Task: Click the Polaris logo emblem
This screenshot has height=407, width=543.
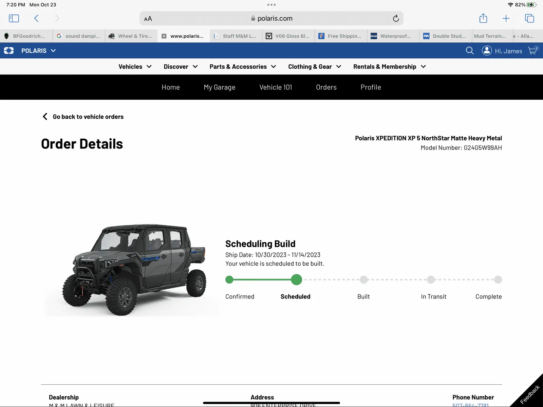Action: [x=9, y=51]
